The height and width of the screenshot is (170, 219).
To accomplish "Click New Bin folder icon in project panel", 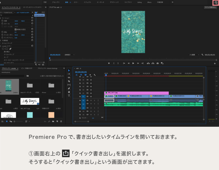I will (x=53, y=121).
